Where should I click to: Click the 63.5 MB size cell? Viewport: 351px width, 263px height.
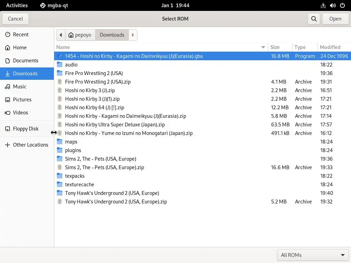(280, 125)
